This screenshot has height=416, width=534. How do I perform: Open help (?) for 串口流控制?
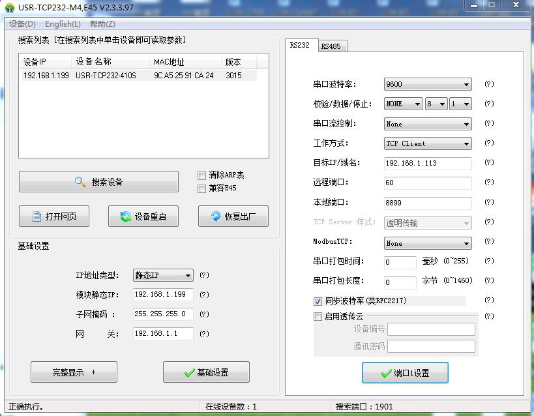point(489,123)
